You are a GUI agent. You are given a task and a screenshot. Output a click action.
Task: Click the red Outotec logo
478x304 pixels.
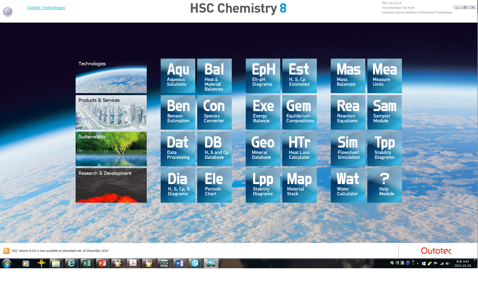point(436,251)
